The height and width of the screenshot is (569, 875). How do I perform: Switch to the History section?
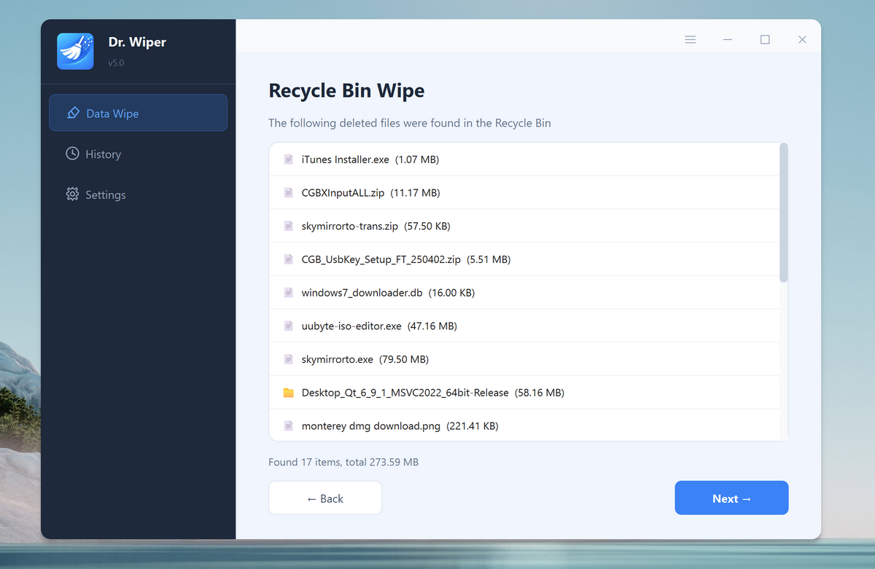point(102,154)
